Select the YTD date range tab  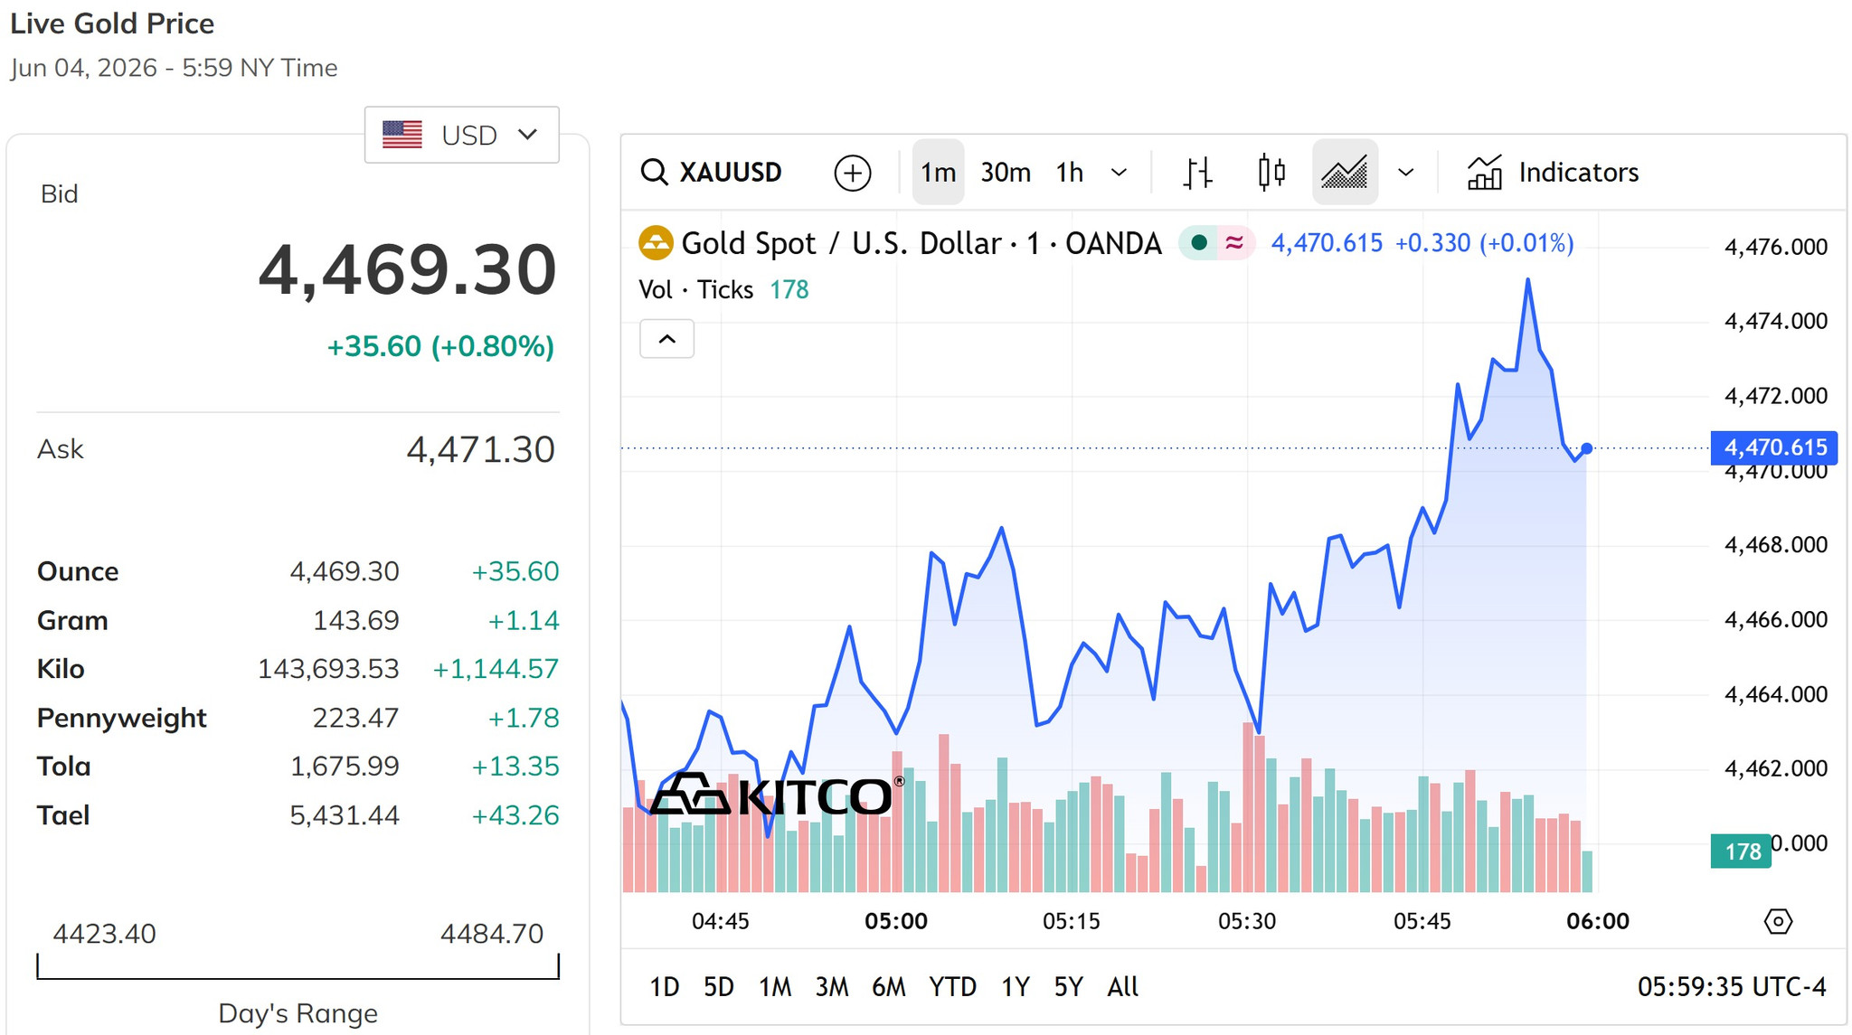coord(952,986)
